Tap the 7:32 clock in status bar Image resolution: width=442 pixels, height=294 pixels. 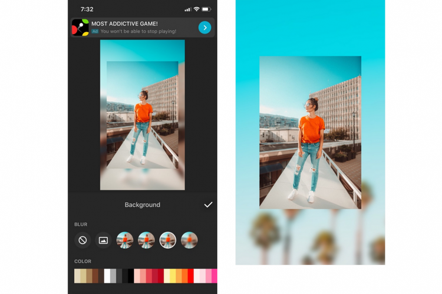(x=87, y=9)
